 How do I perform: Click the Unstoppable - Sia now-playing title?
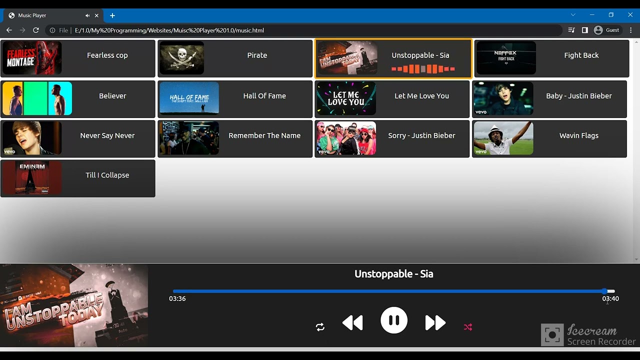click(x=394, y=274)
